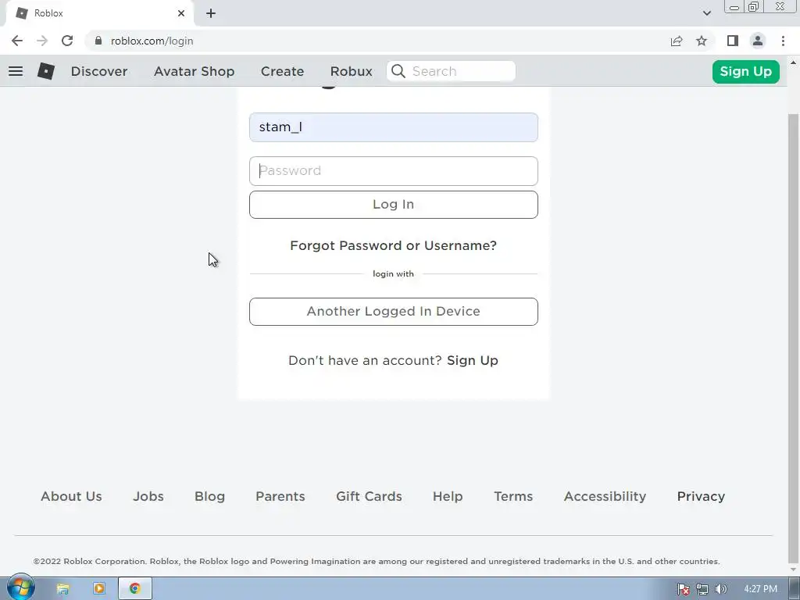The image size is (800, 600).
Task: Click the scrollbar down arrow
Action: [x=793, y=570]
